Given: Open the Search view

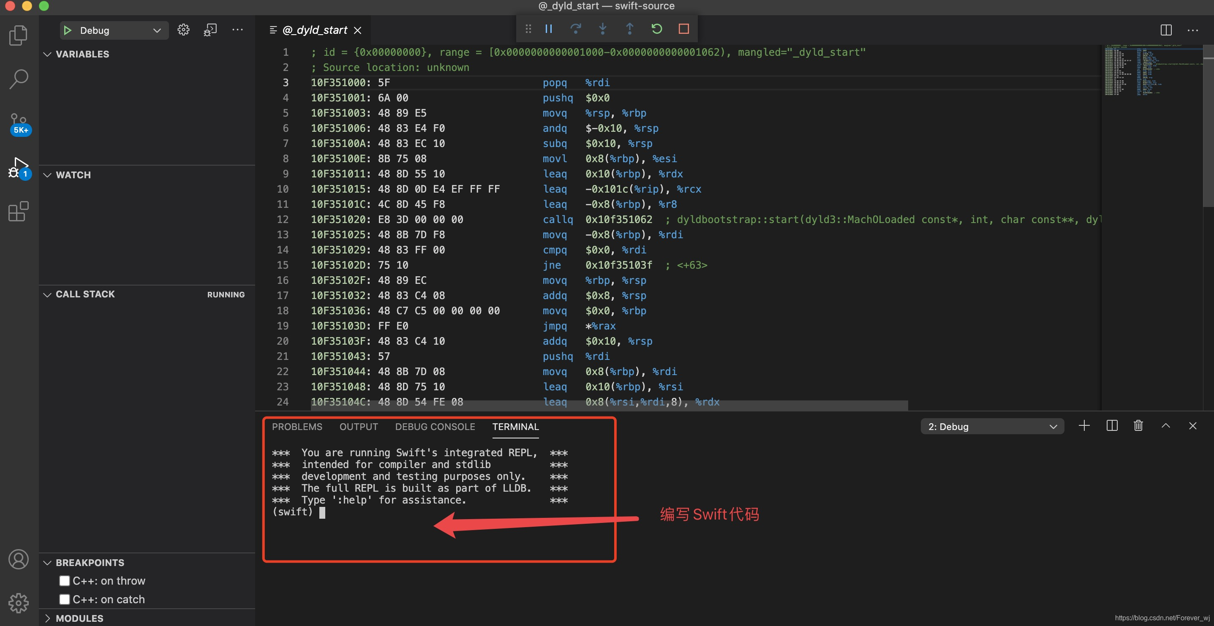Looking at the screenshot, I should click(x=19, y=79).
